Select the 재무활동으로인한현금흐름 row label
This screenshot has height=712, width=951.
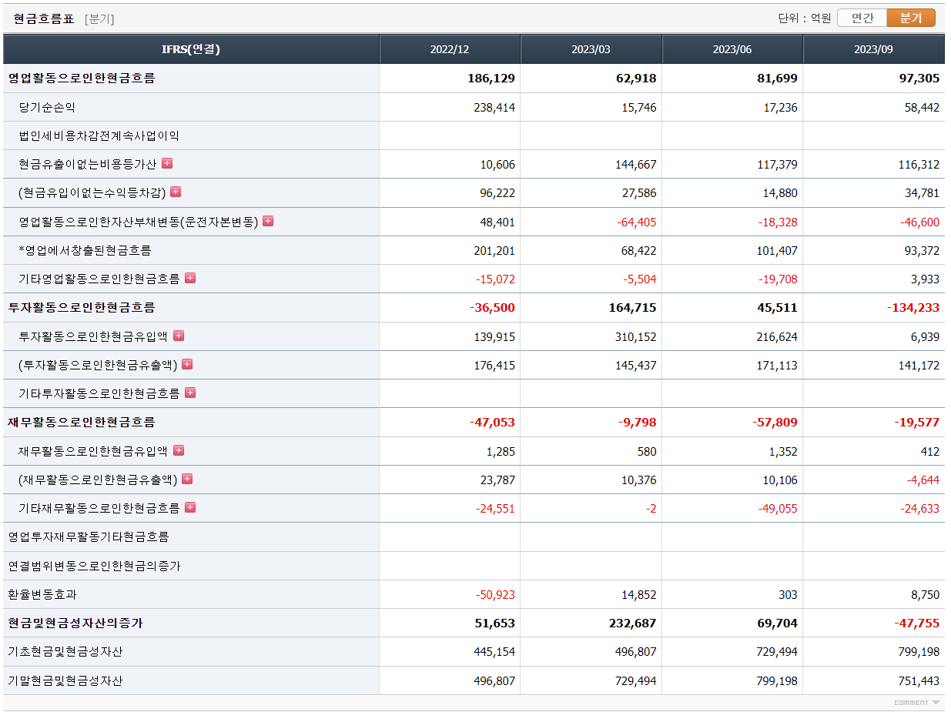coord(82,422)
